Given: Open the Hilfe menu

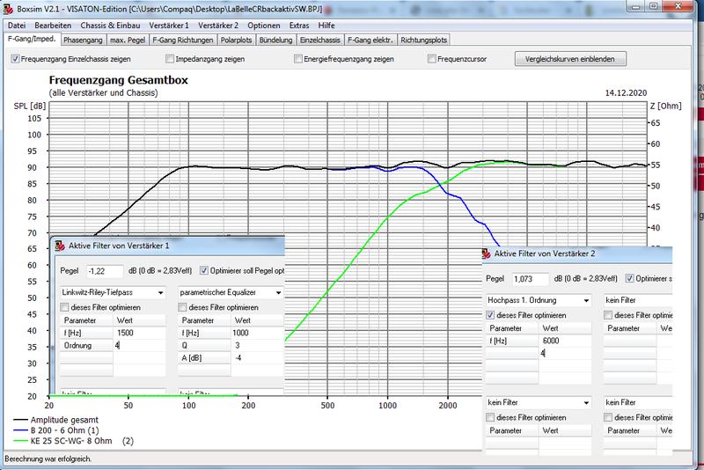Looking at the screenshot, I should pyautogui.click(x=327, y=25).
